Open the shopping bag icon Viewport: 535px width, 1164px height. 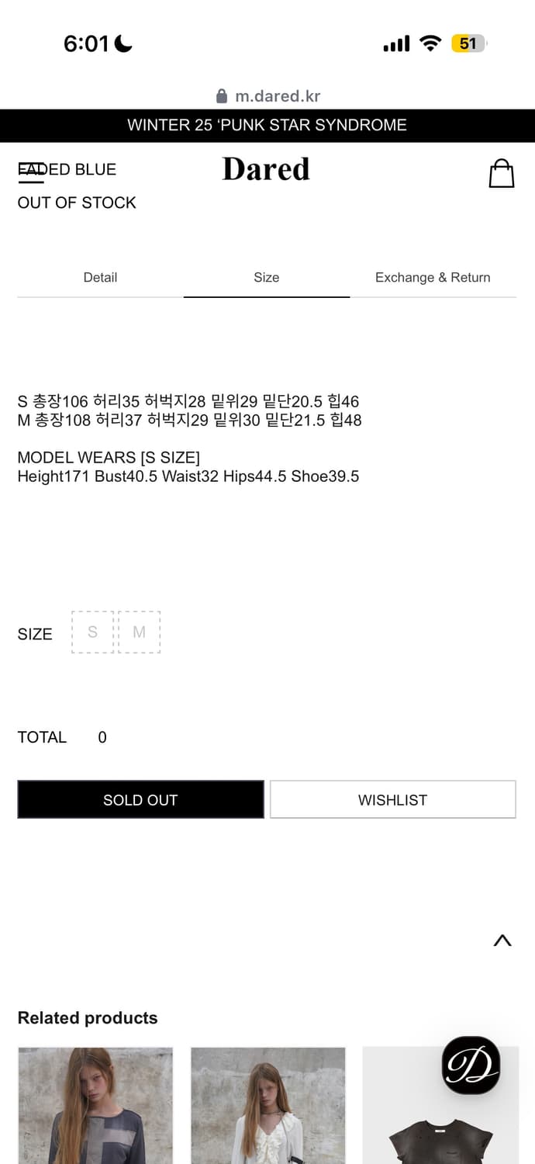pyautogui.click(x=502, y=173)
